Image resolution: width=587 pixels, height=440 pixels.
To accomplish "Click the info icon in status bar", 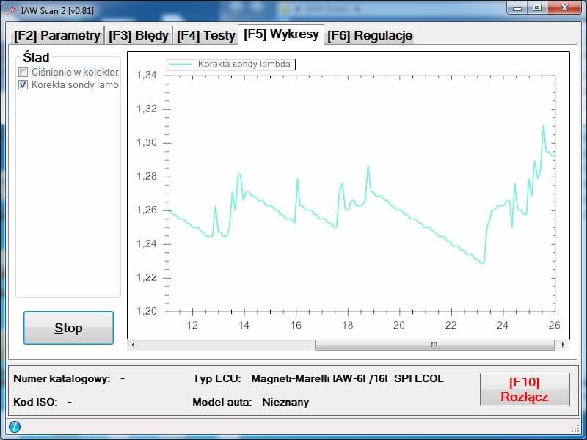I will 14,427.
